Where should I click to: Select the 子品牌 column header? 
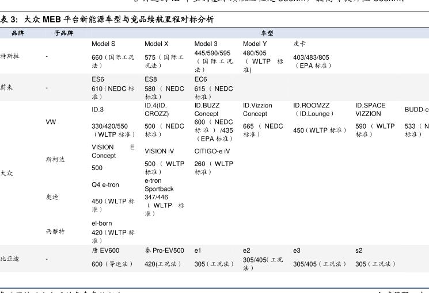pos(63,33)
